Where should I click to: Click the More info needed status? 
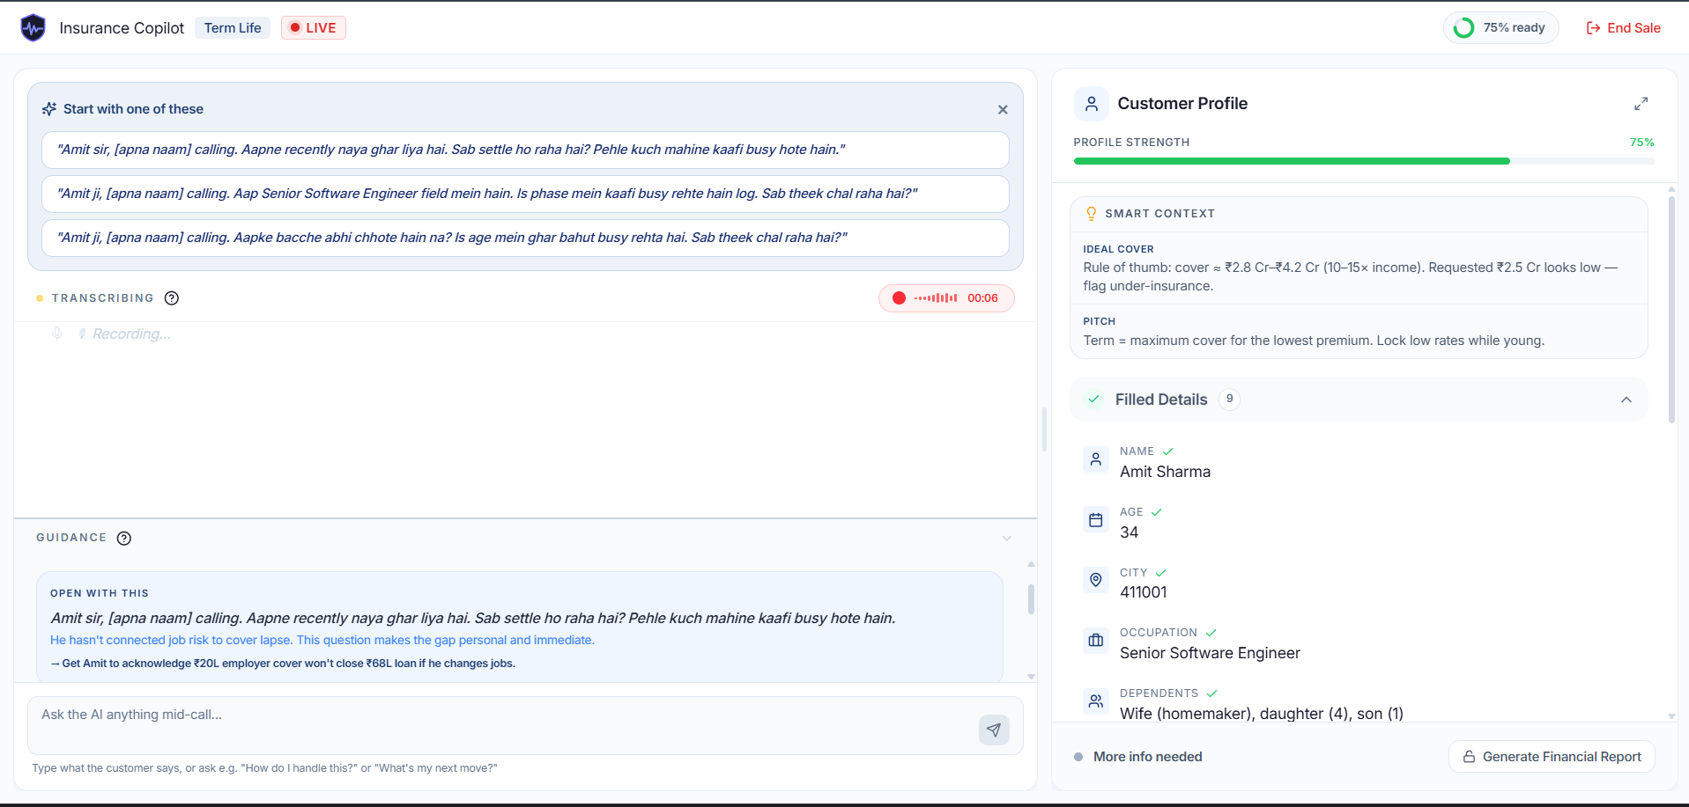pyautogui.click(x=1138, y=757)
